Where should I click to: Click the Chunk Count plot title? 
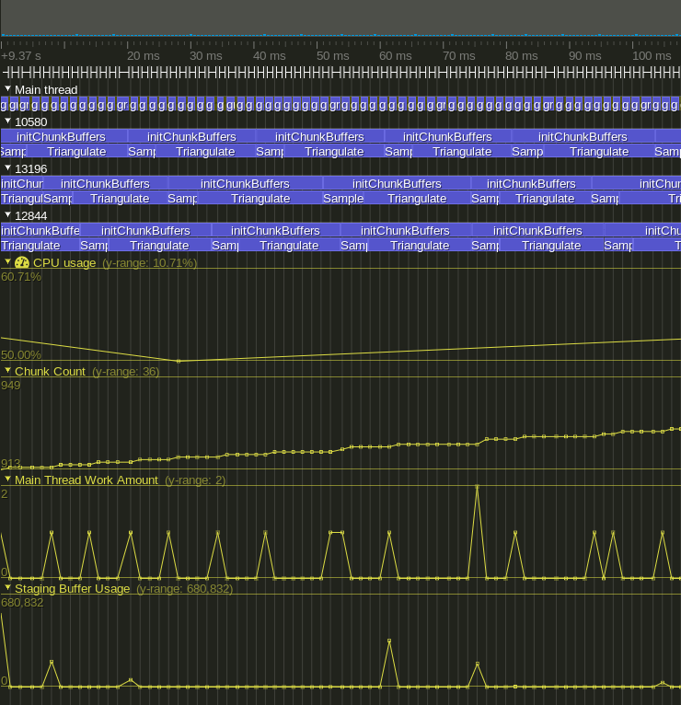point(50,372)
